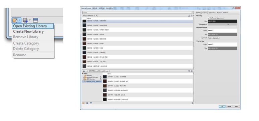The height and width of the screenshot is (121, 259).
Task: Select GERARD_Roofs_Material library in tree
Action: pyautogui.click(x=92, y=81)
